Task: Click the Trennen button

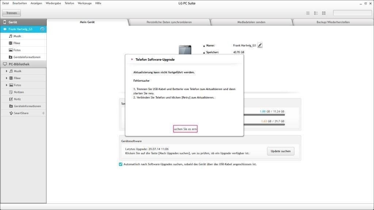Action: [x=11, y=13]
